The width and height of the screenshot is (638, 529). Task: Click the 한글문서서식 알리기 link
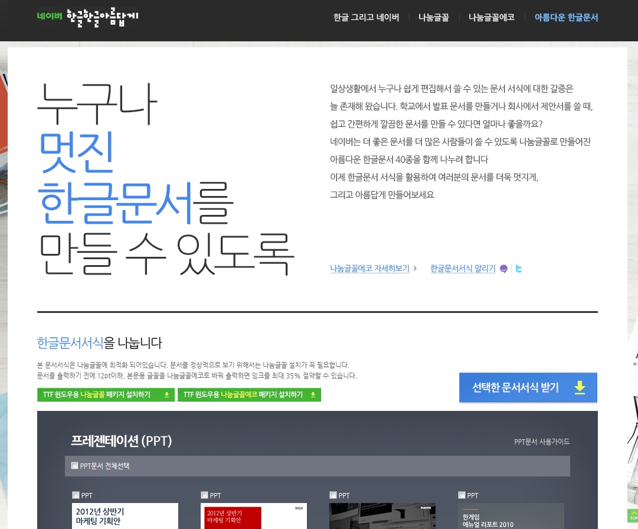coord(463,269)
